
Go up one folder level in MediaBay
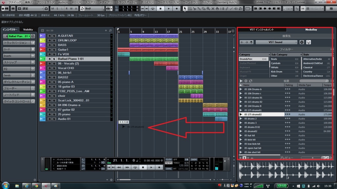[x=251, y=42]
